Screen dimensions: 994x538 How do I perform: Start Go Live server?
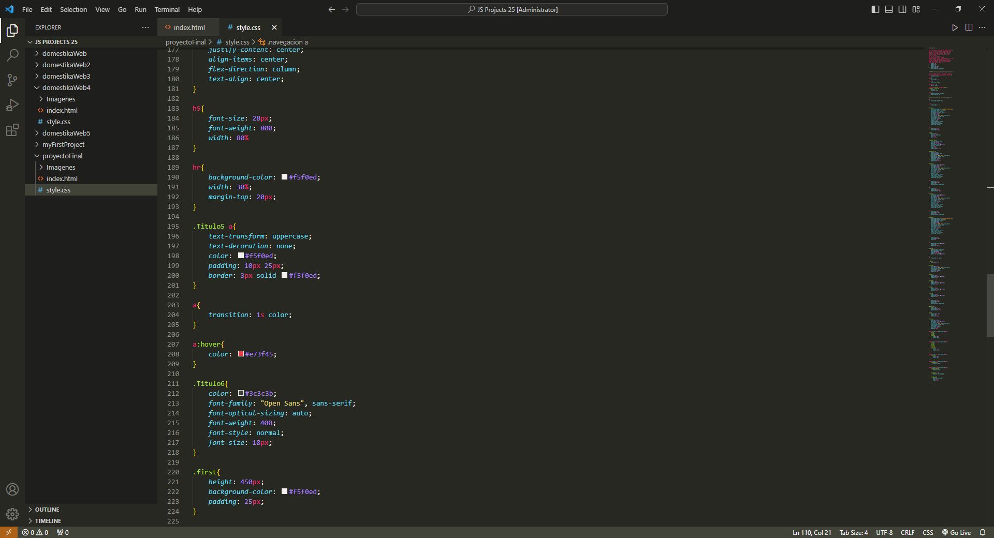pos(956,532)
